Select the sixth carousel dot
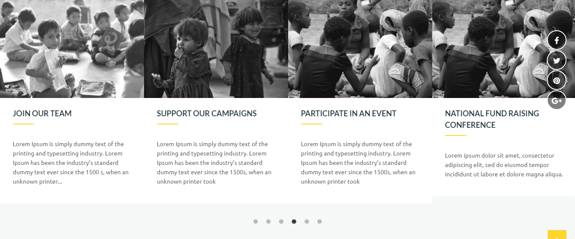The width and height of the screenshot is (575, 239). (x=320, y=222)
